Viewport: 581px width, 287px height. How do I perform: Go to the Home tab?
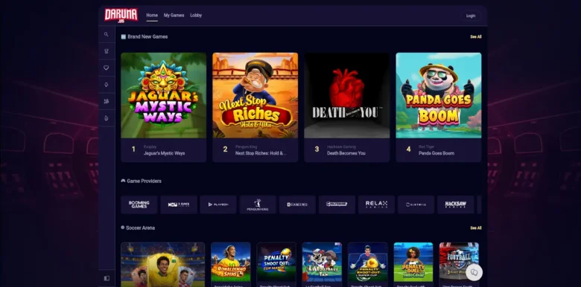point(152,16)
